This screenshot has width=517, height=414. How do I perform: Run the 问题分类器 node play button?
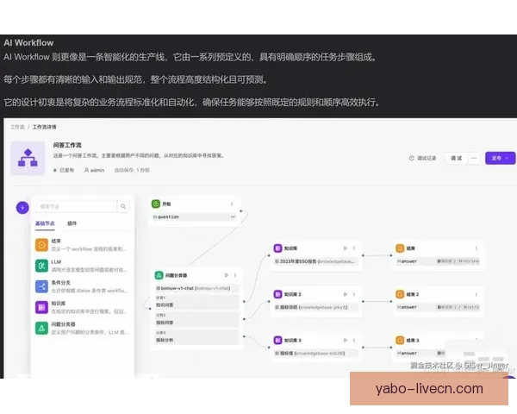click(x=226, y=275)
